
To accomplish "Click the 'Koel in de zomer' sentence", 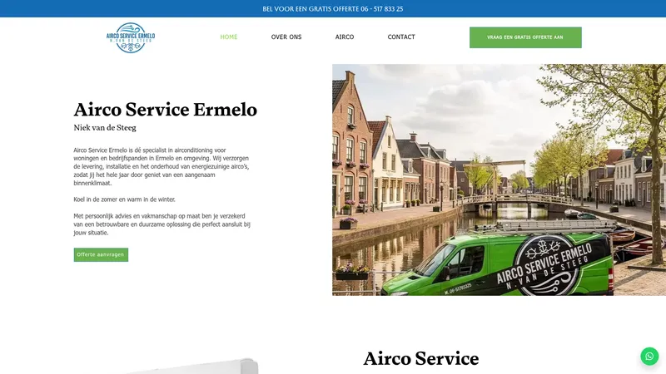I will point(124,199).
